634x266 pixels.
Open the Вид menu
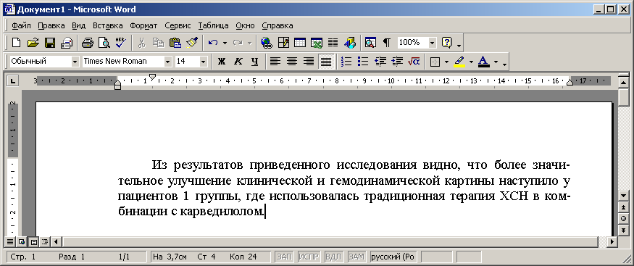[x=79, y=25]
